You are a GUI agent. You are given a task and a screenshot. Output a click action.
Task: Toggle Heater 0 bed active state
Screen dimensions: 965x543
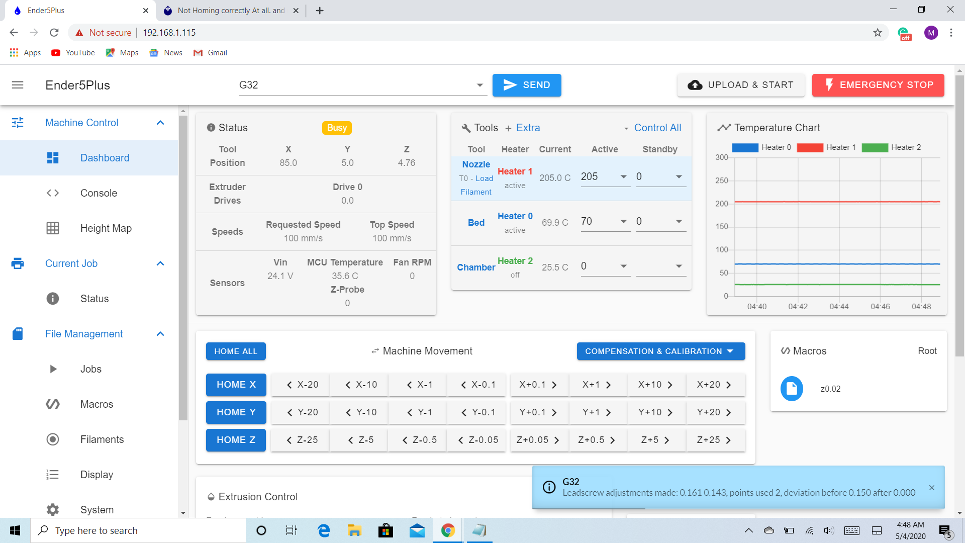[515, 216]
